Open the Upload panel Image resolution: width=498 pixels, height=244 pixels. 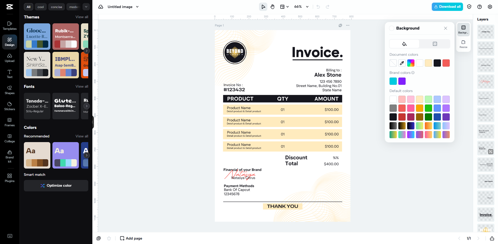tap(9, 58)
